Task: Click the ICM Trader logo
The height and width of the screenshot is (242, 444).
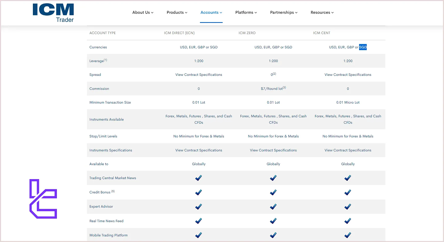Action: [53, 13]
